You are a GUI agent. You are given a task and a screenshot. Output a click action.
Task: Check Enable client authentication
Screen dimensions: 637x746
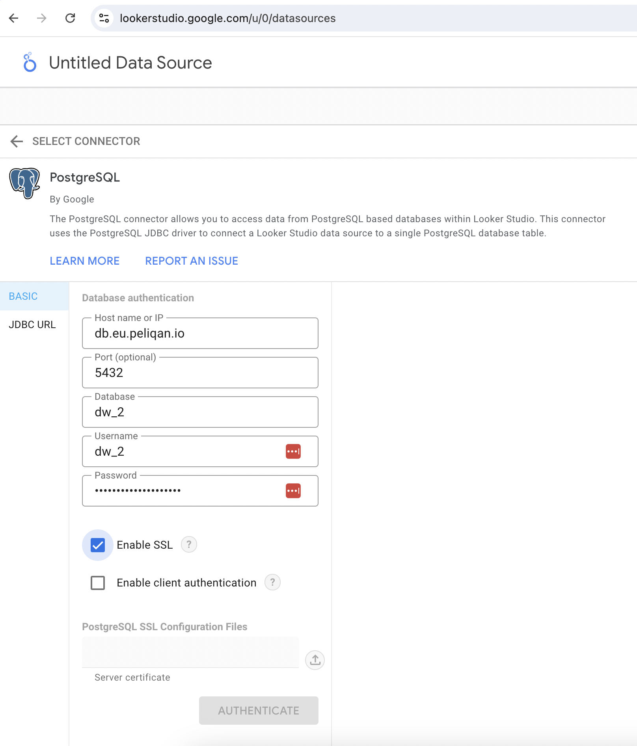coord(98,583)
